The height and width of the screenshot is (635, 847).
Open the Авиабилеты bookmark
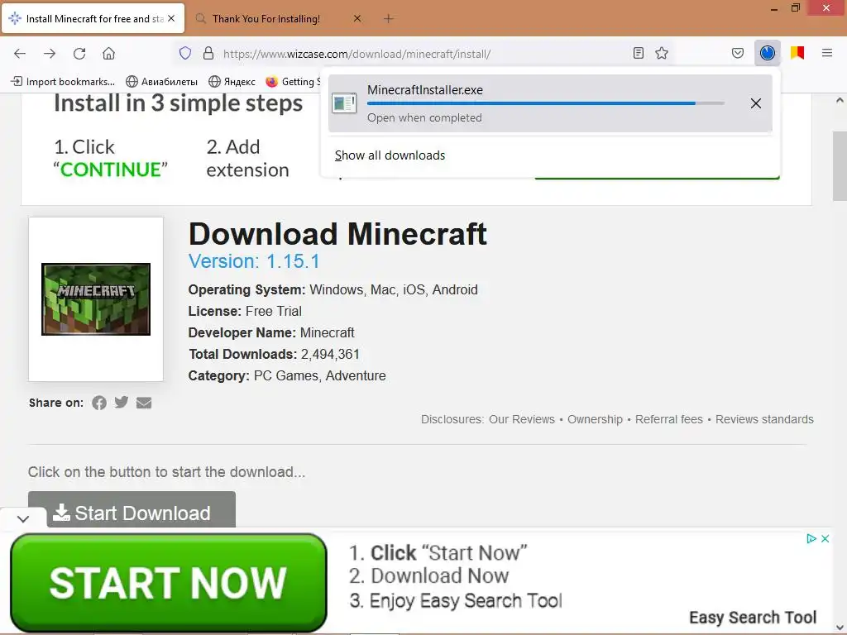tap(161, 82)
